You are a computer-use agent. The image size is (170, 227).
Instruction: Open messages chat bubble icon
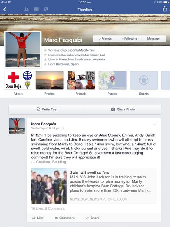[x=36, y=9]
